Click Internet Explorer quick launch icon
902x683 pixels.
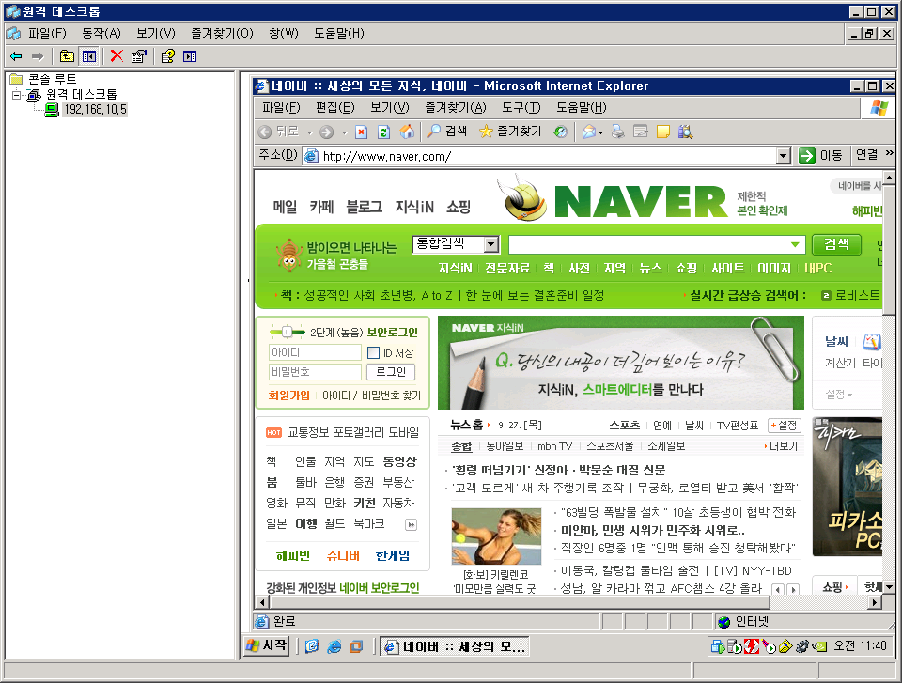coord(334,646)
